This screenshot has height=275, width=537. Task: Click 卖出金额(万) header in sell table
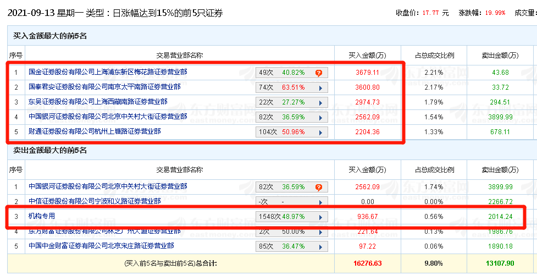click(500, 170)
